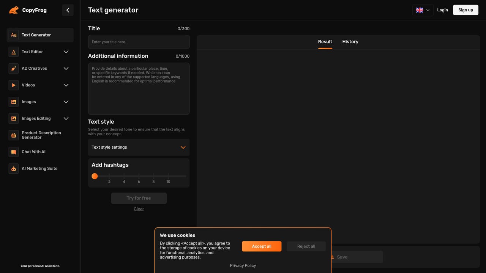Click the Add hashtags slider handle
This screenshot has height=273, width=486.
[95, 176]
